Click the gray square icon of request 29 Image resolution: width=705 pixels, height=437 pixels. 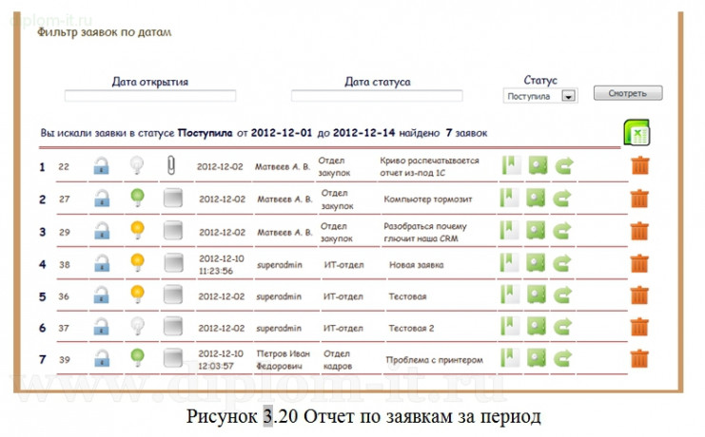[x=173, y=231]
